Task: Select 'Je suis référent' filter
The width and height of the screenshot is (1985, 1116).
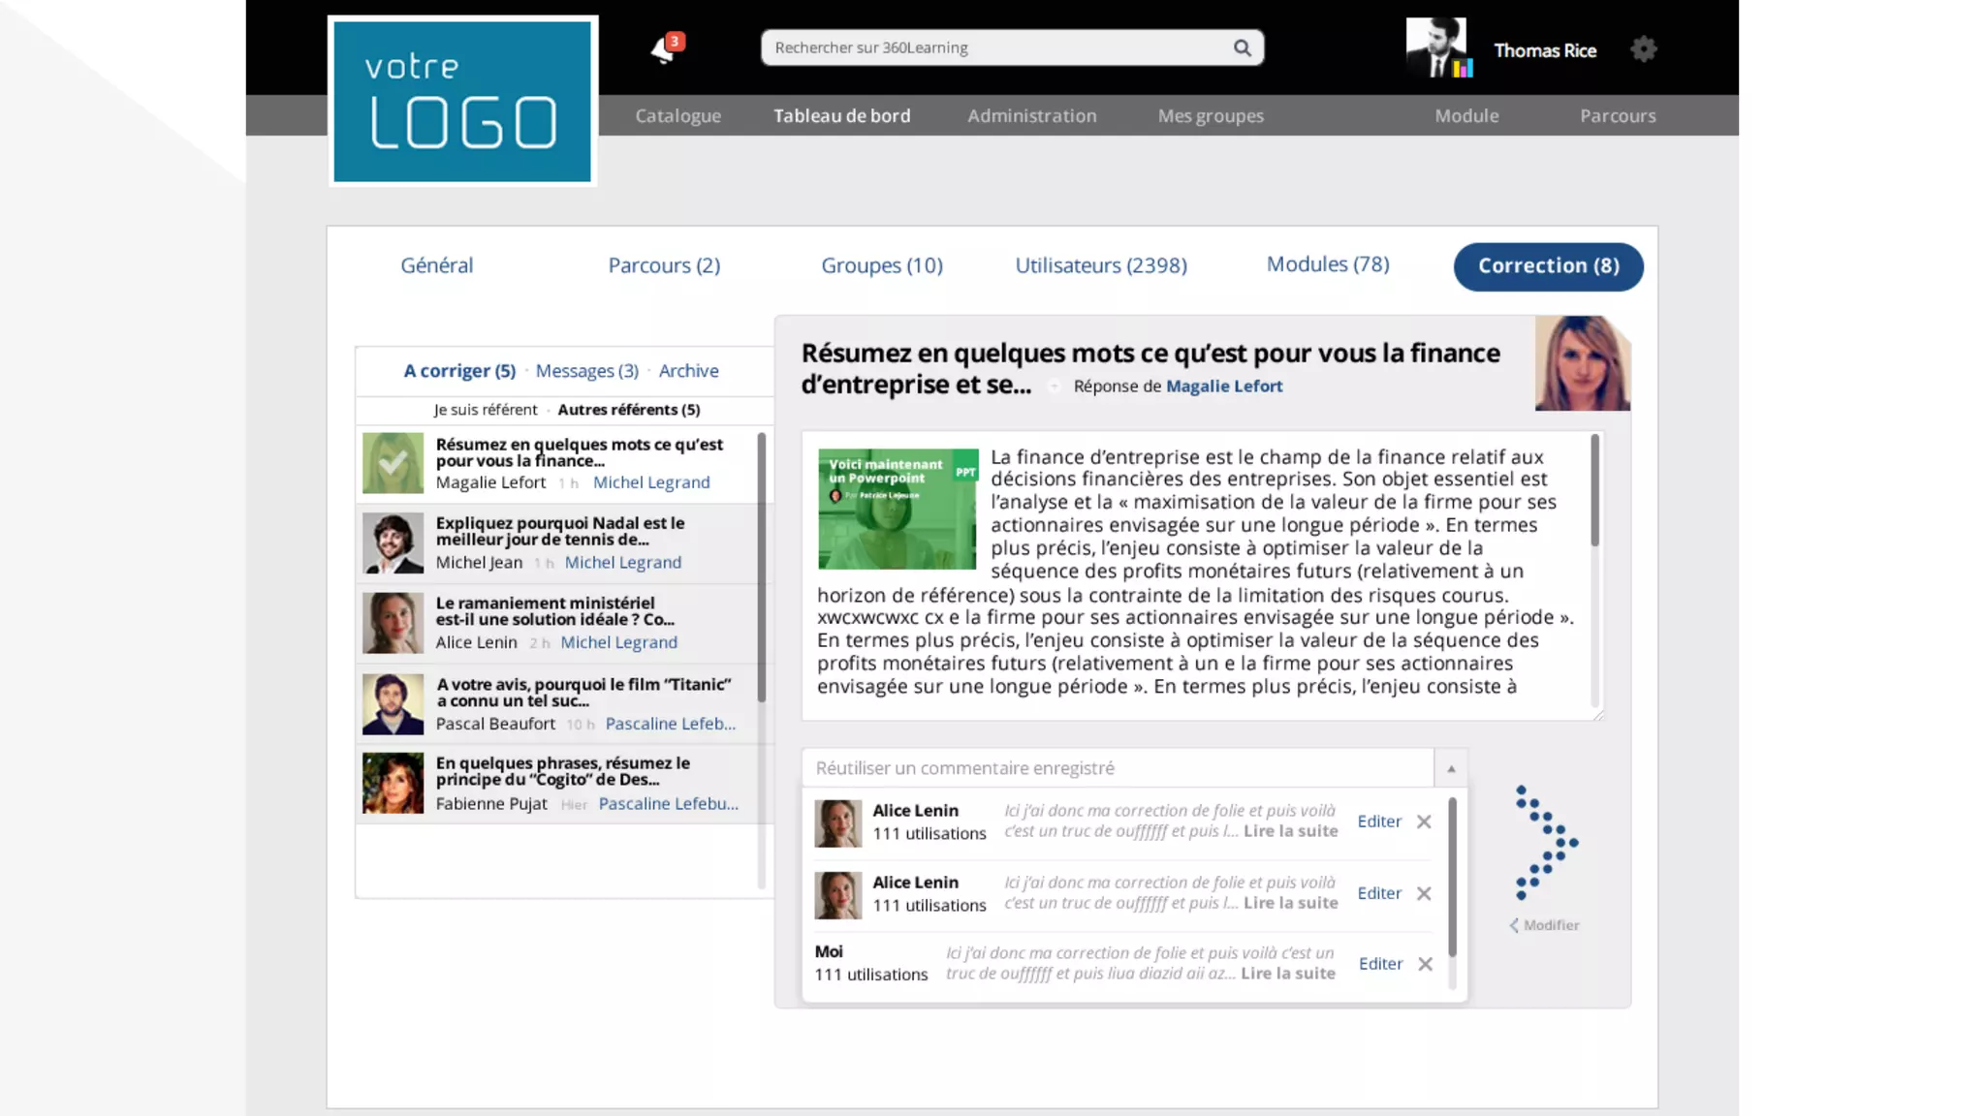Action: click(x=485, y=410)
